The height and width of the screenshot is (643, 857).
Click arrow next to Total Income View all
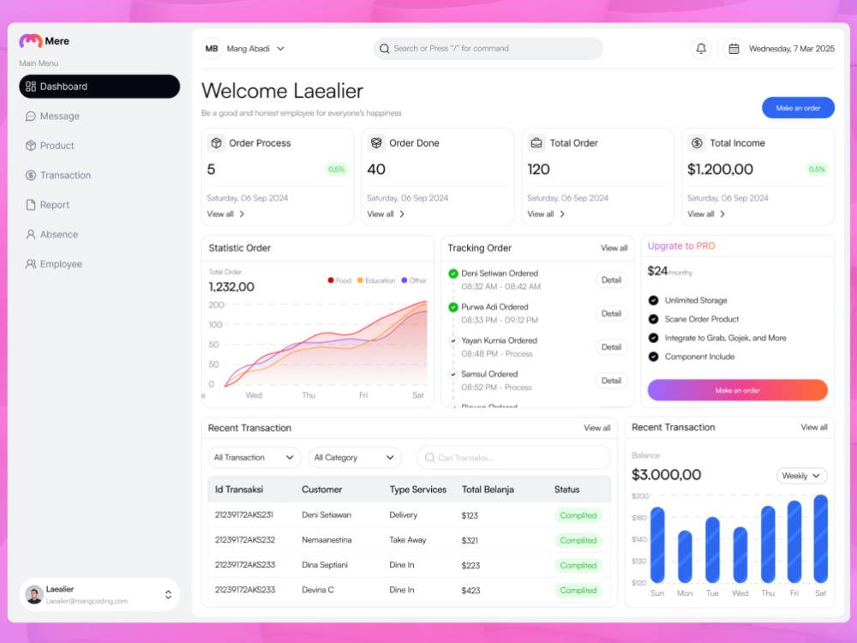(722, 214)
